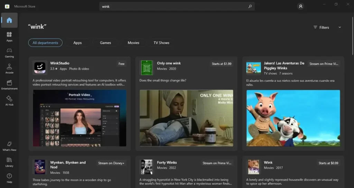Click the '7 seasons' label under Jakers!
The image size is (354, 188).
pos(286,73)
